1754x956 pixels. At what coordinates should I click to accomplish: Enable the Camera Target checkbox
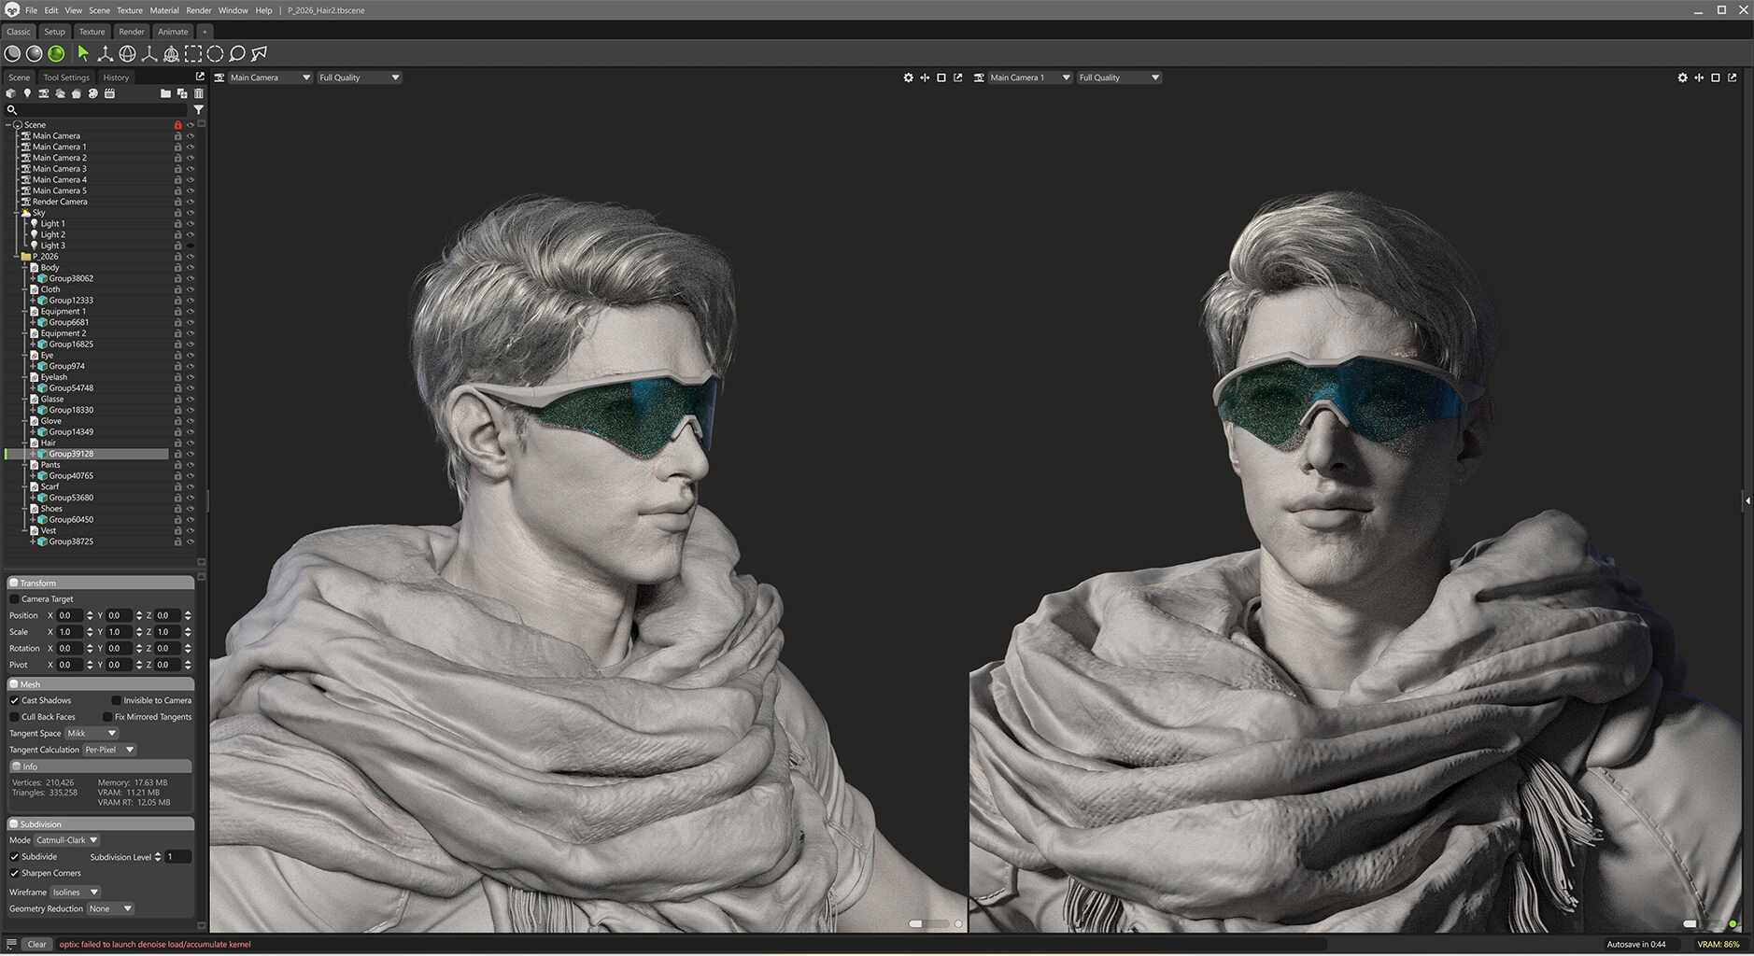pyautogui.click(x=14, y=599)
